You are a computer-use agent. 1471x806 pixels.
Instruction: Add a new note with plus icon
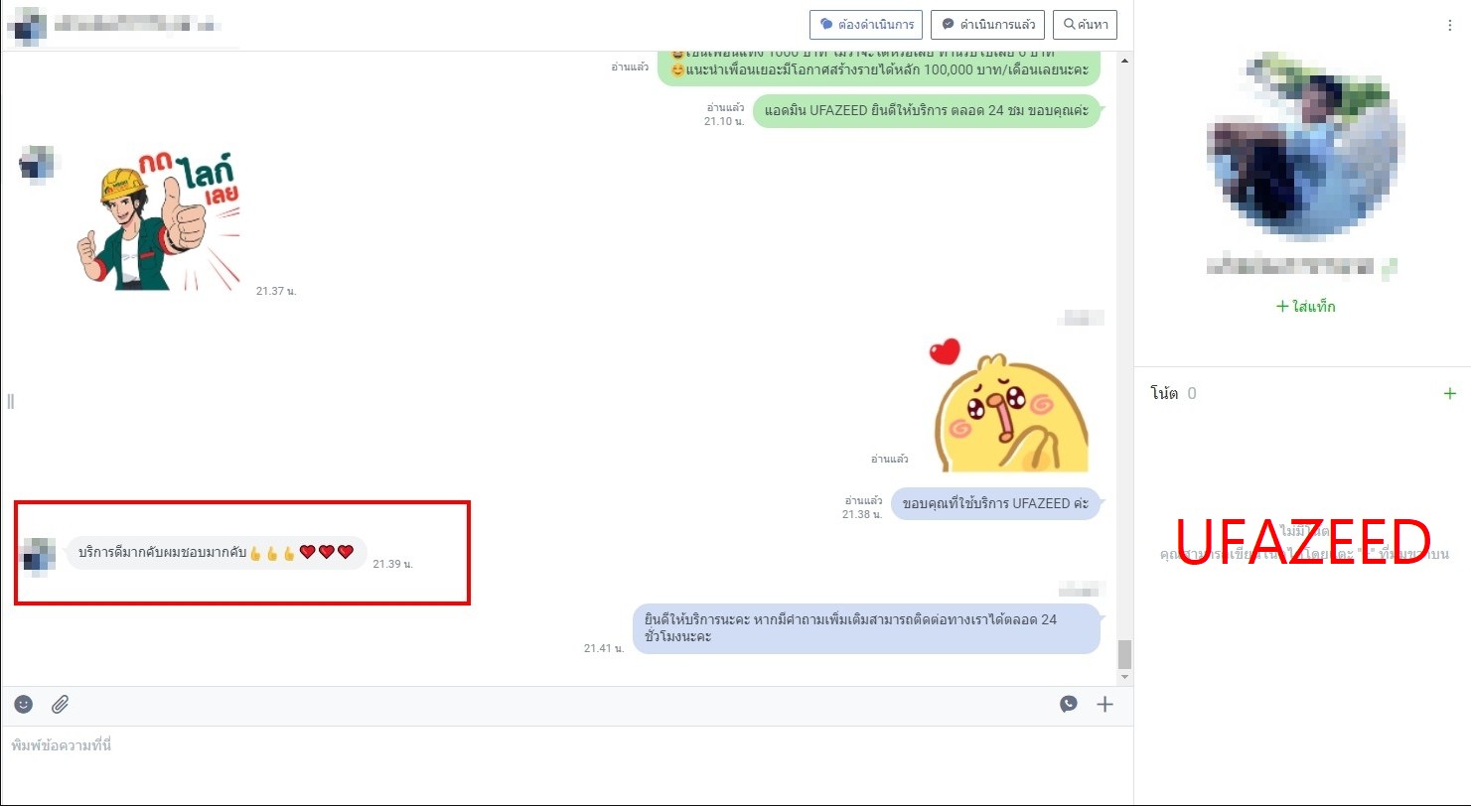tap(1449, 394)
